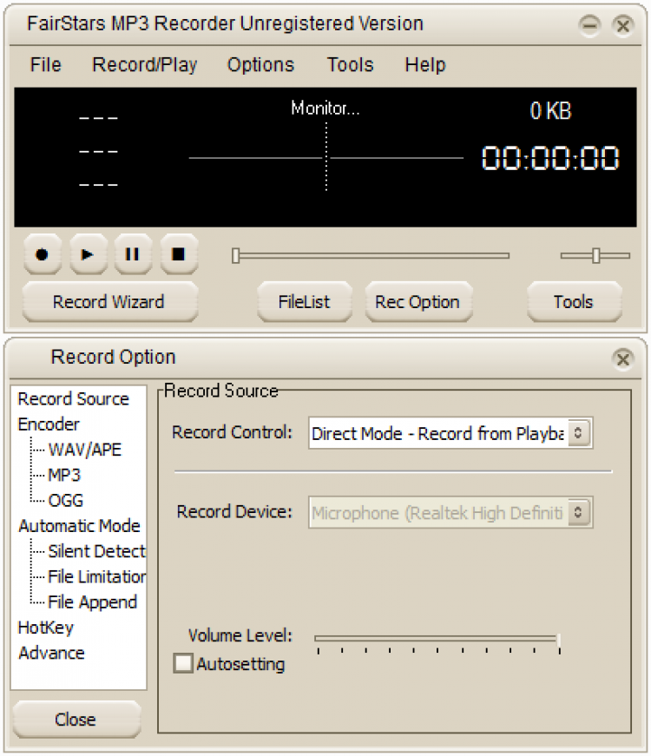This screenshot has height=756, width=651.
Task: Click the Tools button below the sliders
Action: (x=574, y=302)
